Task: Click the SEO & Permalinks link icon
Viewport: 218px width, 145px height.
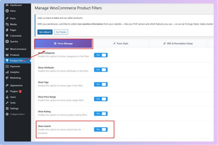Action: click(164, 43)
